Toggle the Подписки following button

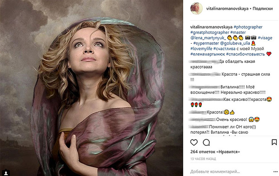pos(263,8)
